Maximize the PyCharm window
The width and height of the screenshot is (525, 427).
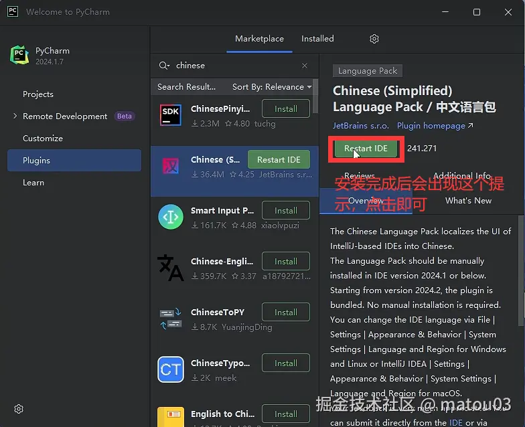(x=477, y=12)
